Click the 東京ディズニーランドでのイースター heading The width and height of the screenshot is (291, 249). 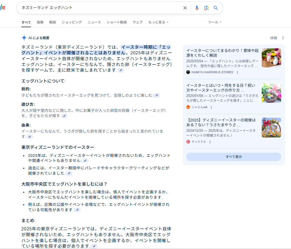[58, 147]
